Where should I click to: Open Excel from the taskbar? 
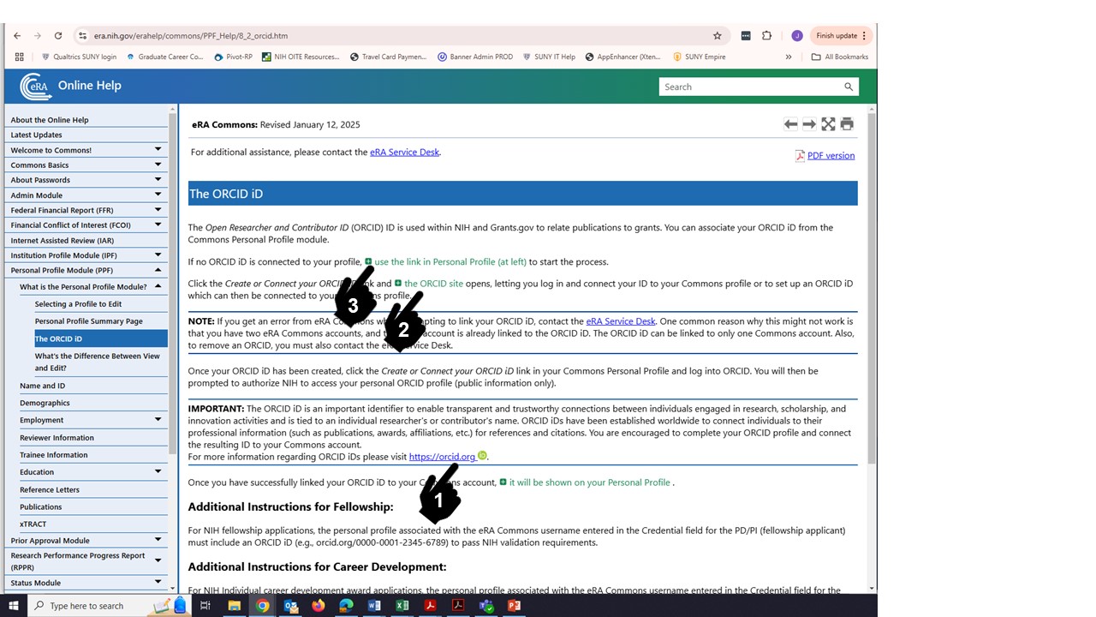pyautogui.click(x=402, y=606)
